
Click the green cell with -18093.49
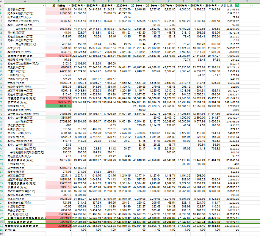click(59, 106)
